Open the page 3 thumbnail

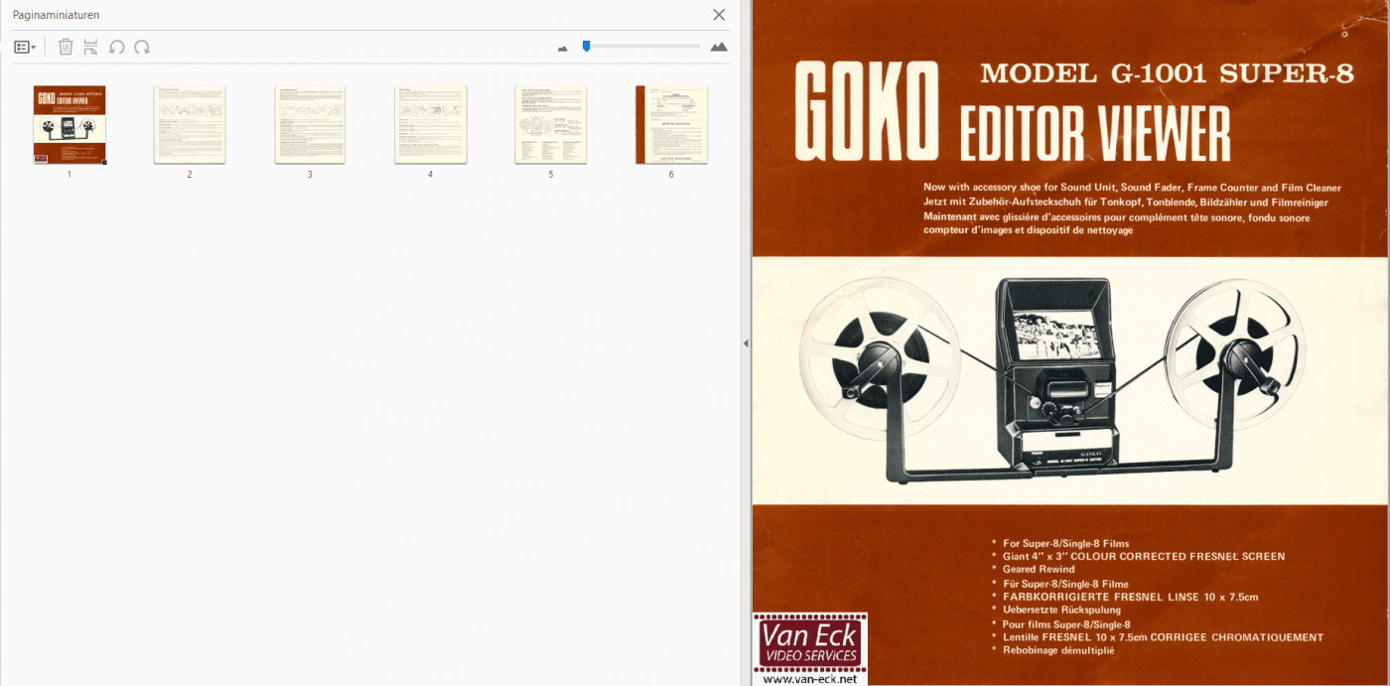(x=310, y=124)
